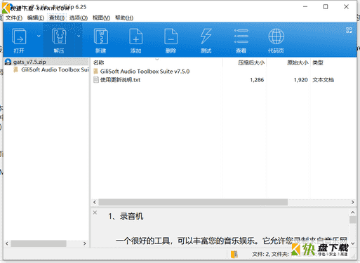
Task: Click the tree pane scroll left arrow
Action: tap(7, 243)
